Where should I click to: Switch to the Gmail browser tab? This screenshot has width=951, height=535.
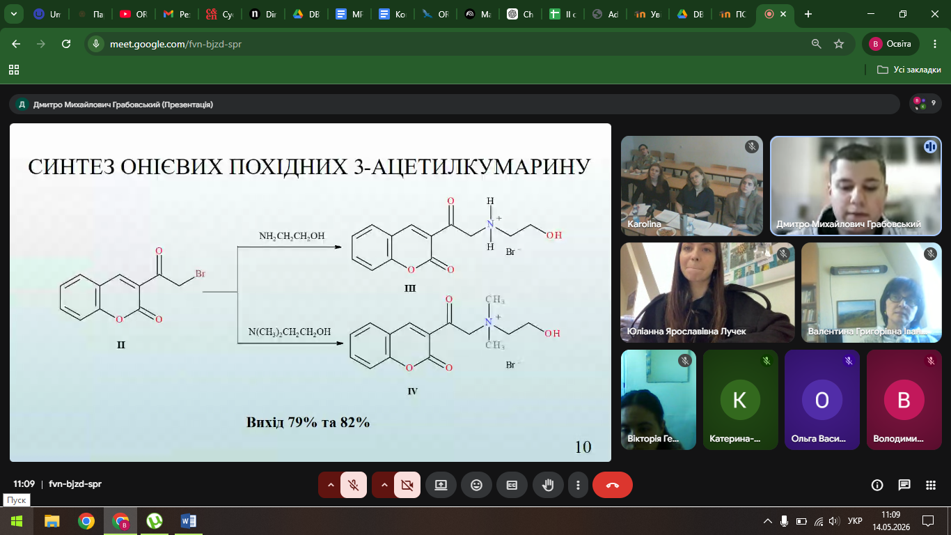click(x=176, y=14)
